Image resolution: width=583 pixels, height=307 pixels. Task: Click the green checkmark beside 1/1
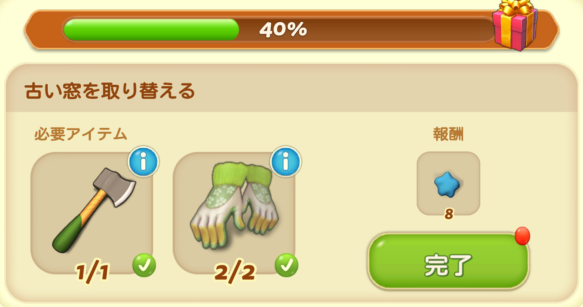(x=144, y=265)
